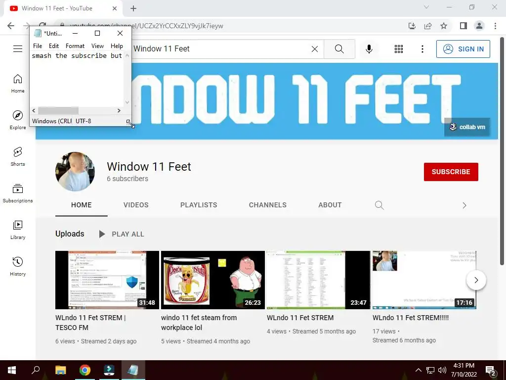
Task: Search within the channel using magnifier
Action: click(379, 205)
